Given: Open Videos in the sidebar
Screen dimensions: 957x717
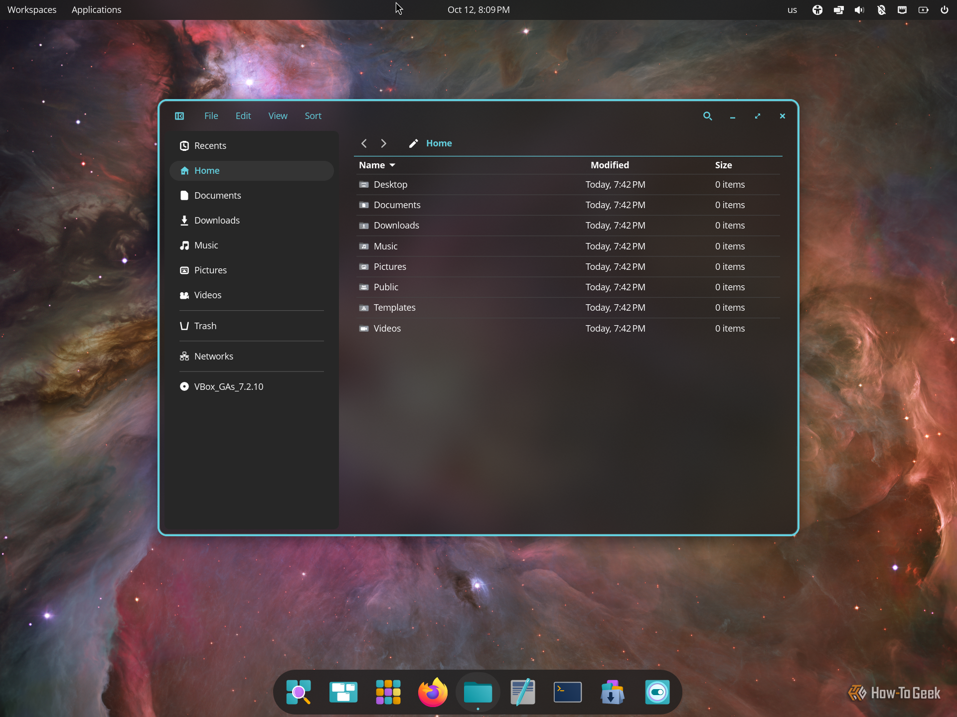Looking at the screenshot, I should (252, 295).
